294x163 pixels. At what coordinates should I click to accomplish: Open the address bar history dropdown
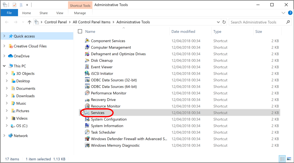pos(218,22)
